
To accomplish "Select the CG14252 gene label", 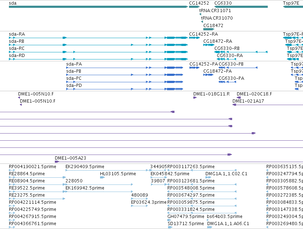I will 199,3.
